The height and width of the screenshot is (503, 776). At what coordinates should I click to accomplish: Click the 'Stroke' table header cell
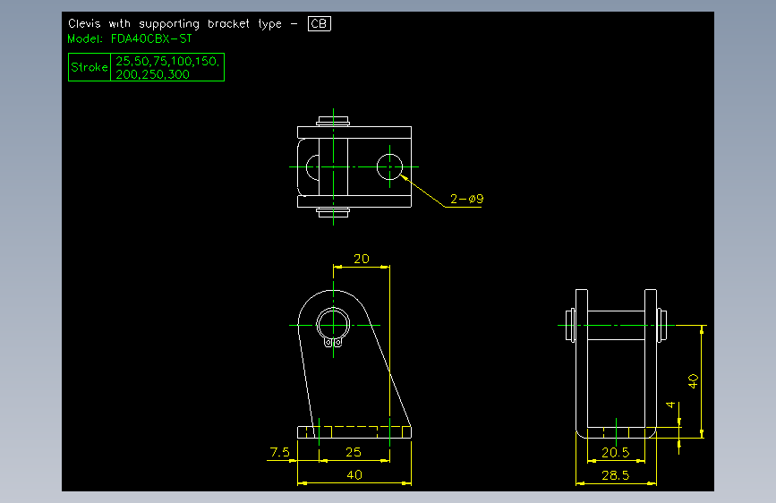tap(90, 67)
